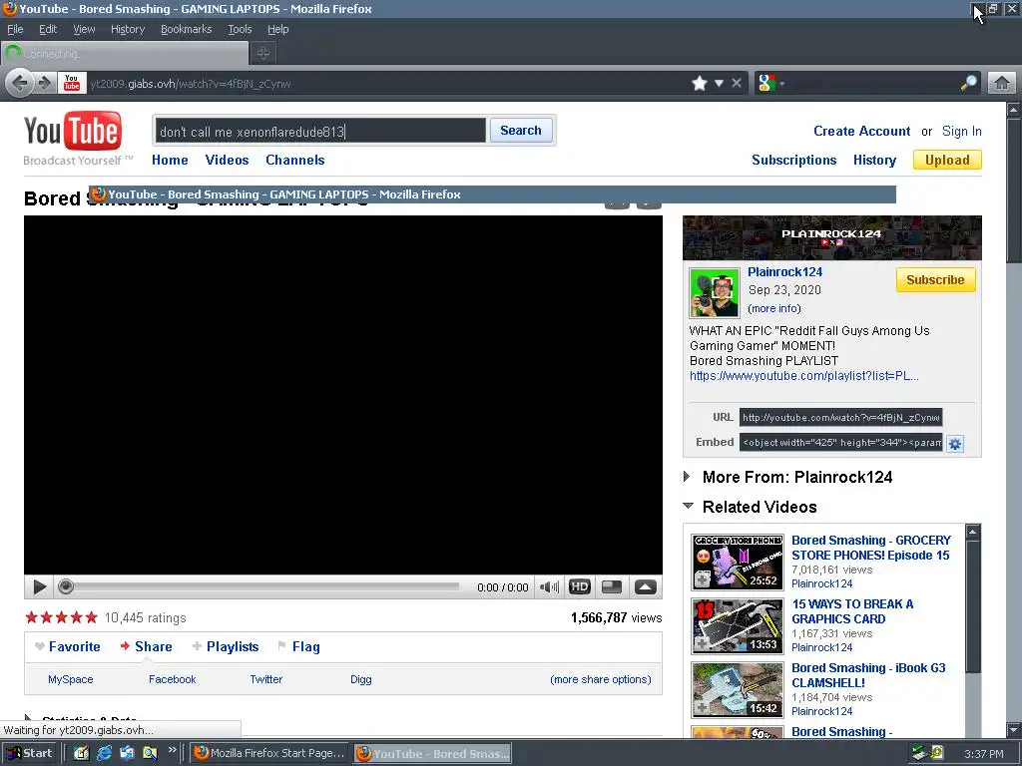This screenshot has width=1022, height=766.
Task: Click the yellow Upload button
Action: point(947,160)
